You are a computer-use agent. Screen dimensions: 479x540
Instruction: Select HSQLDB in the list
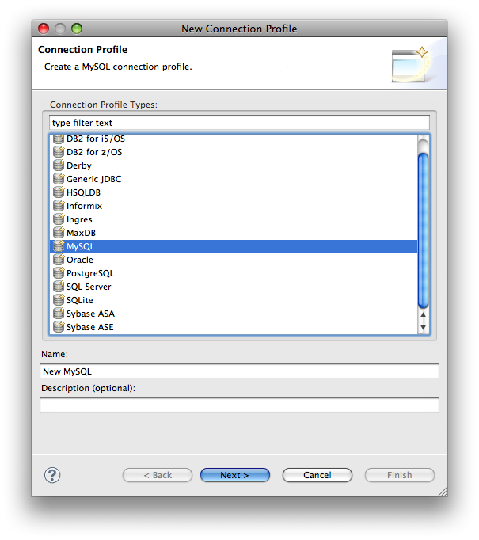pyautogui.click(x=233, y=192)
